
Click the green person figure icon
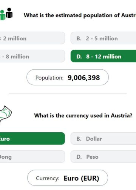(x=3, y=15)
